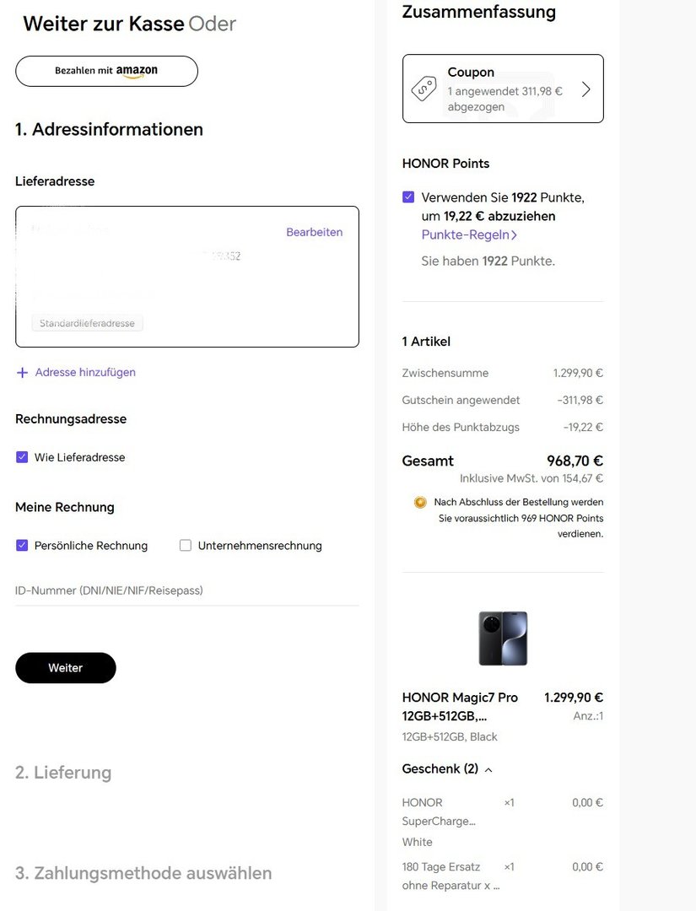Focus the ID-Nummer input field
This screenshot has width=696, height=911.
tap(186, 590)
